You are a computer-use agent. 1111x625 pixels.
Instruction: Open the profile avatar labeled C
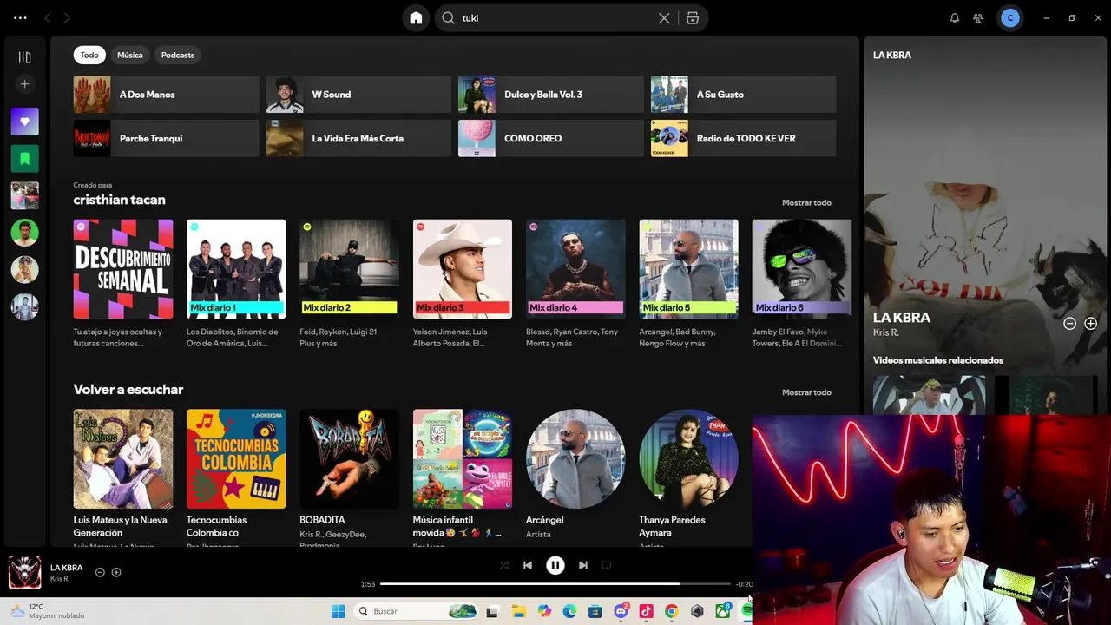pyautogui.click(x=1009, y=18)
